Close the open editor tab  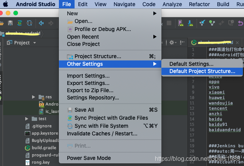[x=237, y=42]
